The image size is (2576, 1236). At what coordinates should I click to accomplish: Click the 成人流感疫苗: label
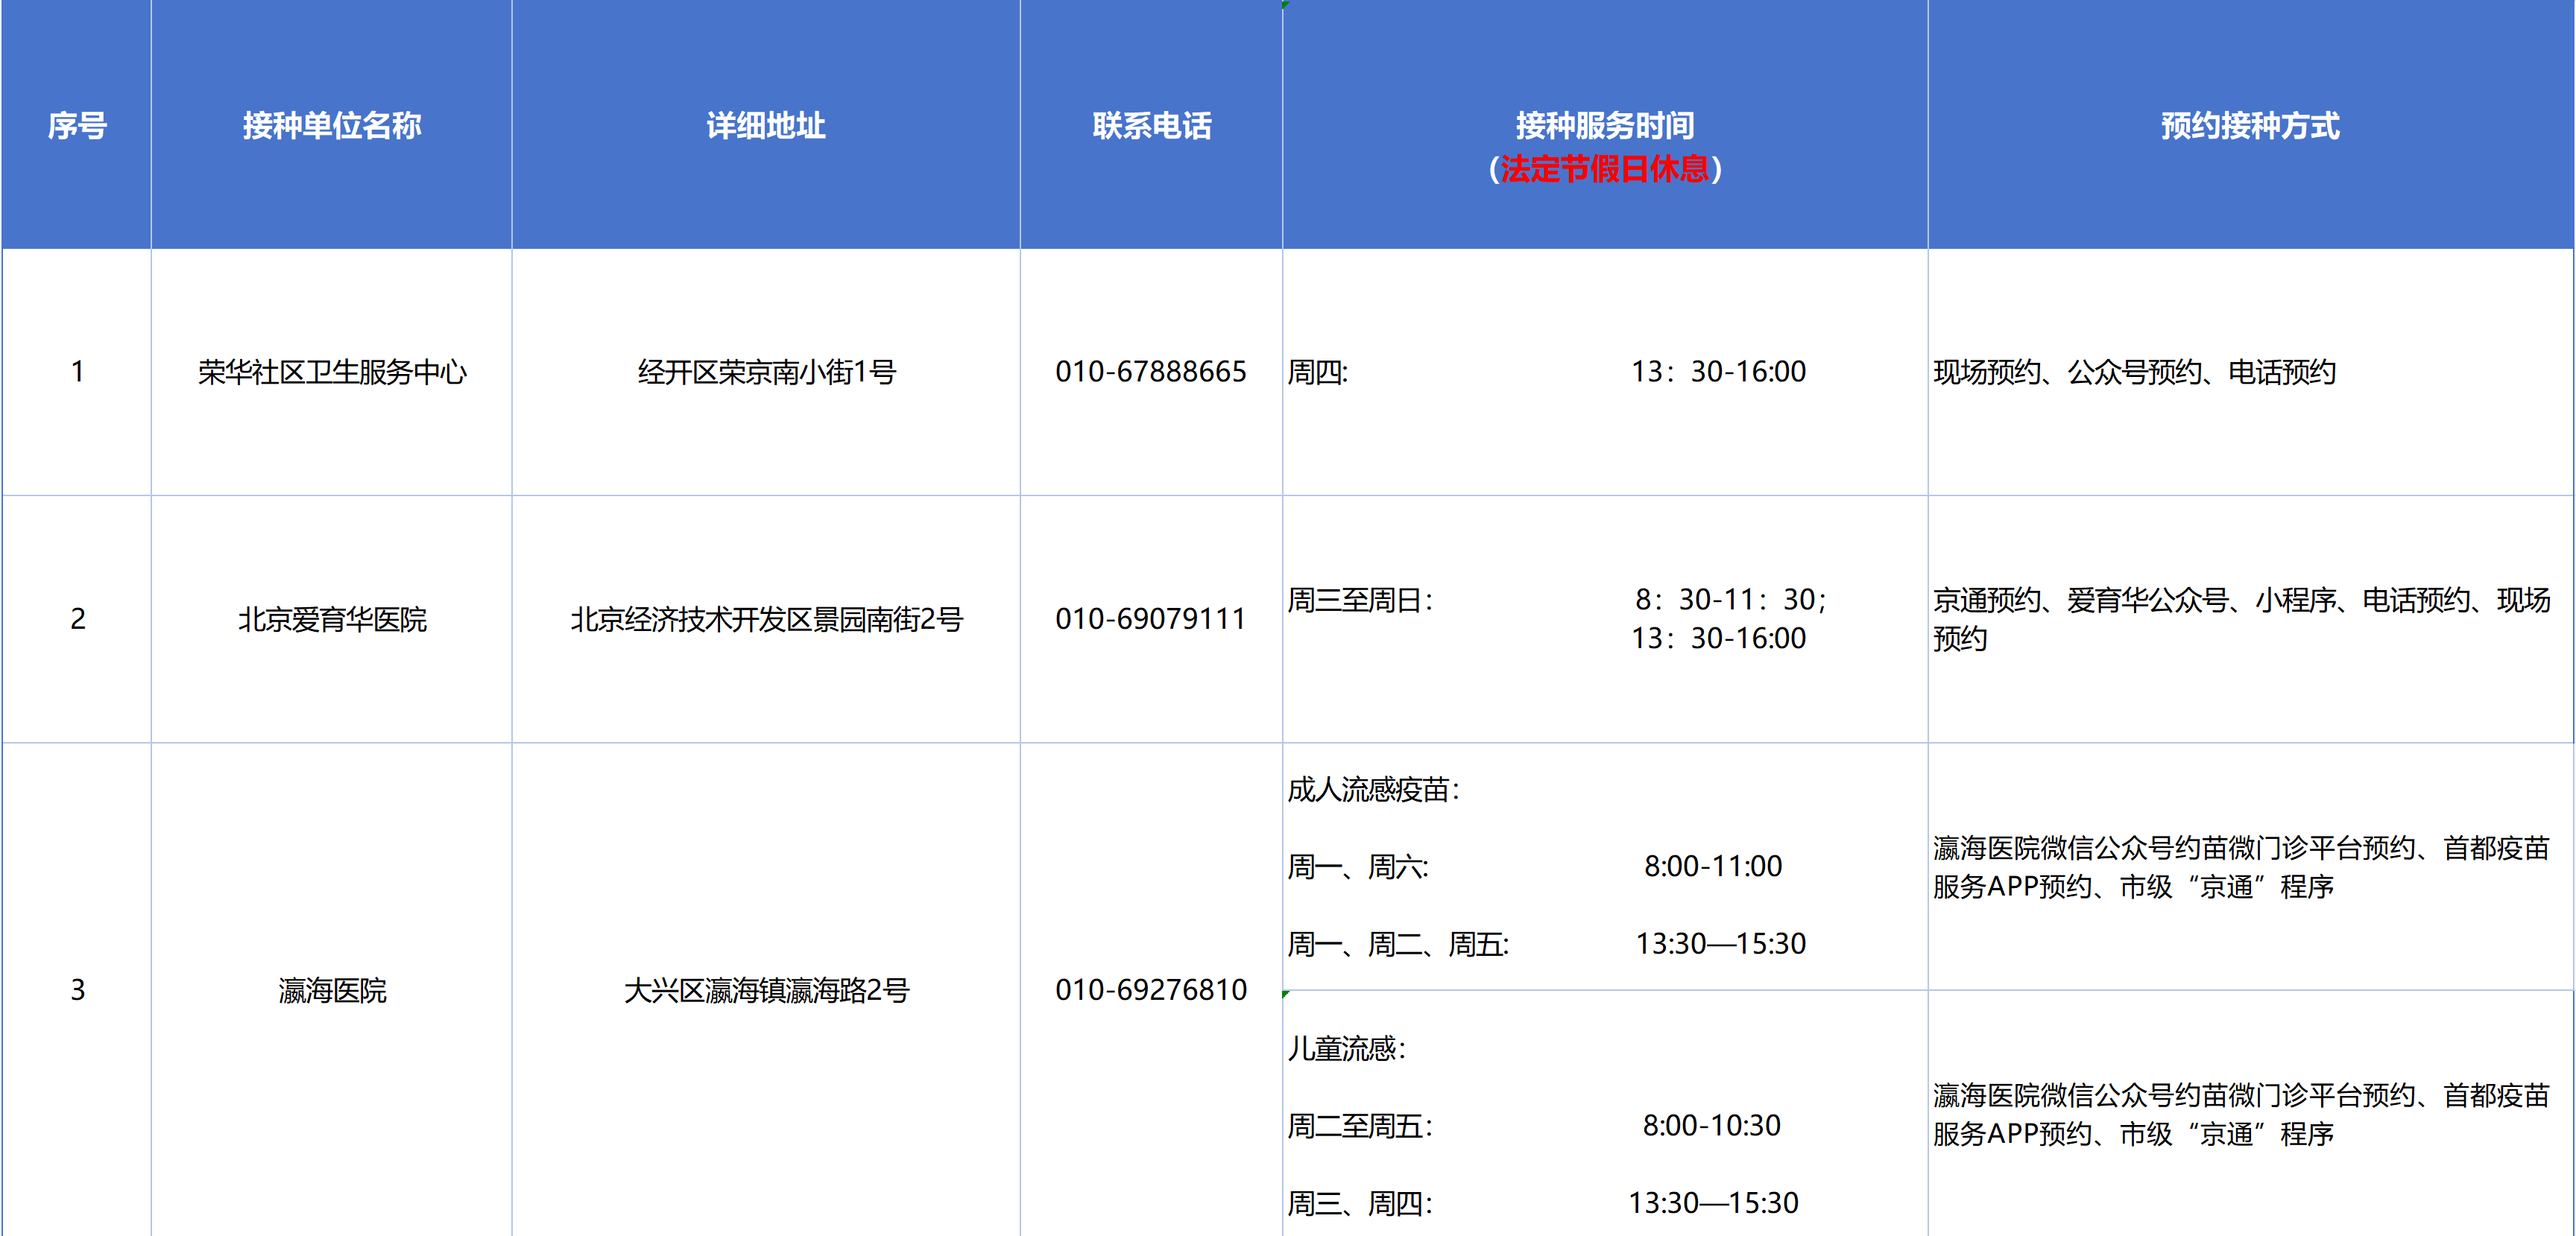pos(1373,790)
